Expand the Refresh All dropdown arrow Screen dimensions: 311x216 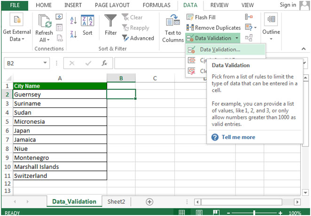click(x=48, y=40)
